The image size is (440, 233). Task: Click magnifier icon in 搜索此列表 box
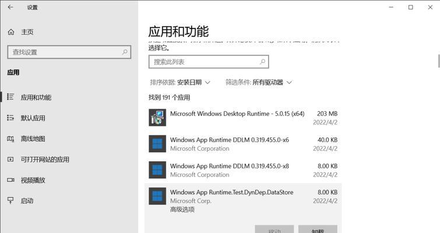click(262, 62)
